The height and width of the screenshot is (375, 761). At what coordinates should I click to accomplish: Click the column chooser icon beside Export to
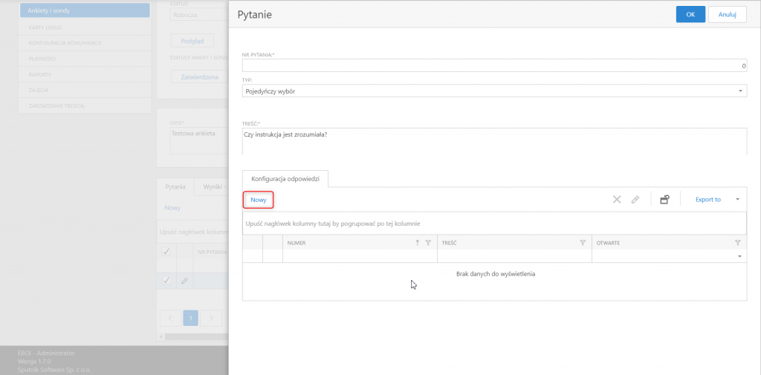click(665, 200)
